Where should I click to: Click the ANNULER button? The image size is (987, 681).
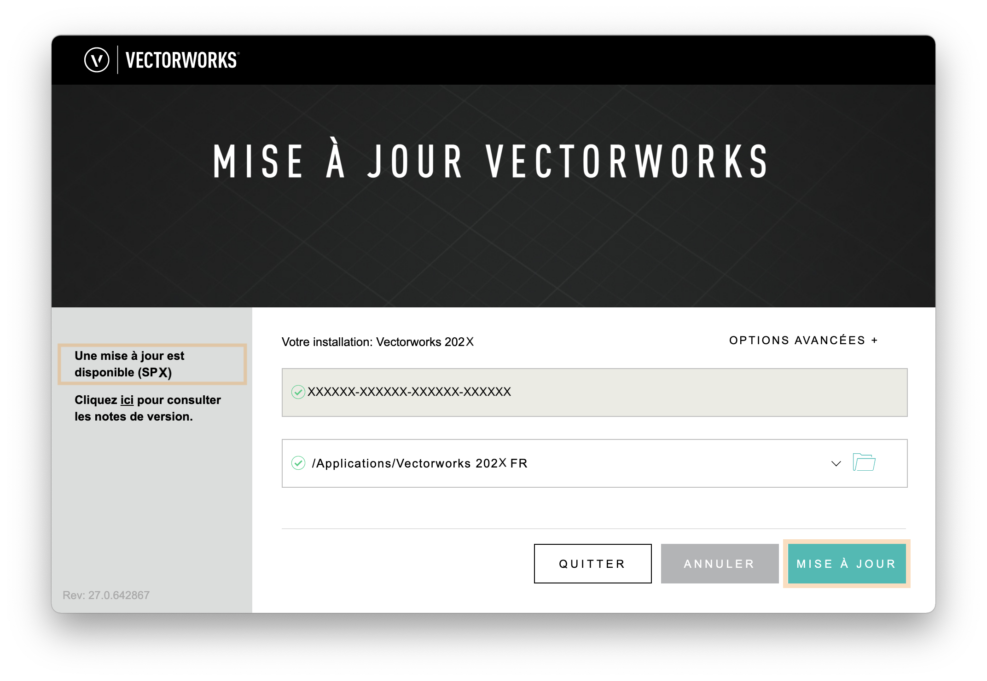[x=720, y=564]
